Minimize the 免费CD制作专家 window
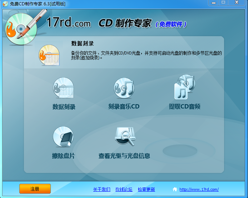 [x=214, y=3]
